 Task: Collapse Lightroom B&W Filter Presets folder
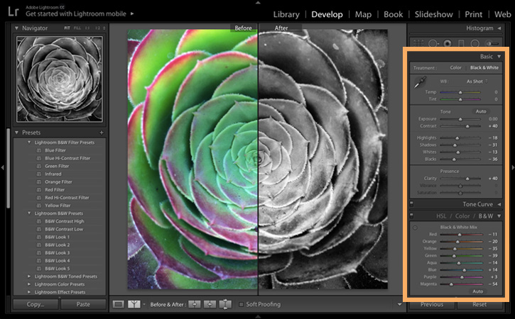(29, 142)
